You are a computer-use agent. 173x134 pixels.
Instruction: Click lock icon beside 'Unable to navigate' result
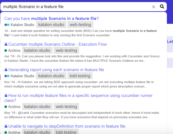pyautogui.click(x=6, y=126)
